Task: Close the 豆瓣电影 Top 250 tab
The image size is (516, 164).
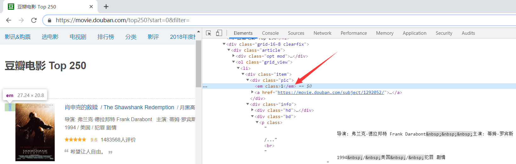Action: pyautogui.click(x=91, y=7)
